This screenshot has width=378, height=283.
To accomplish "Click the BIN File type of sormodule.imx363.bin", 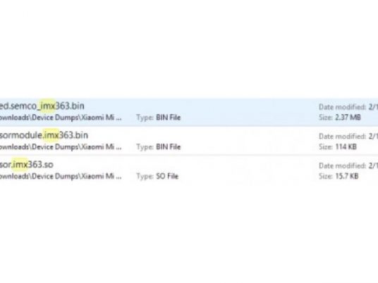I will pos(169,147).
